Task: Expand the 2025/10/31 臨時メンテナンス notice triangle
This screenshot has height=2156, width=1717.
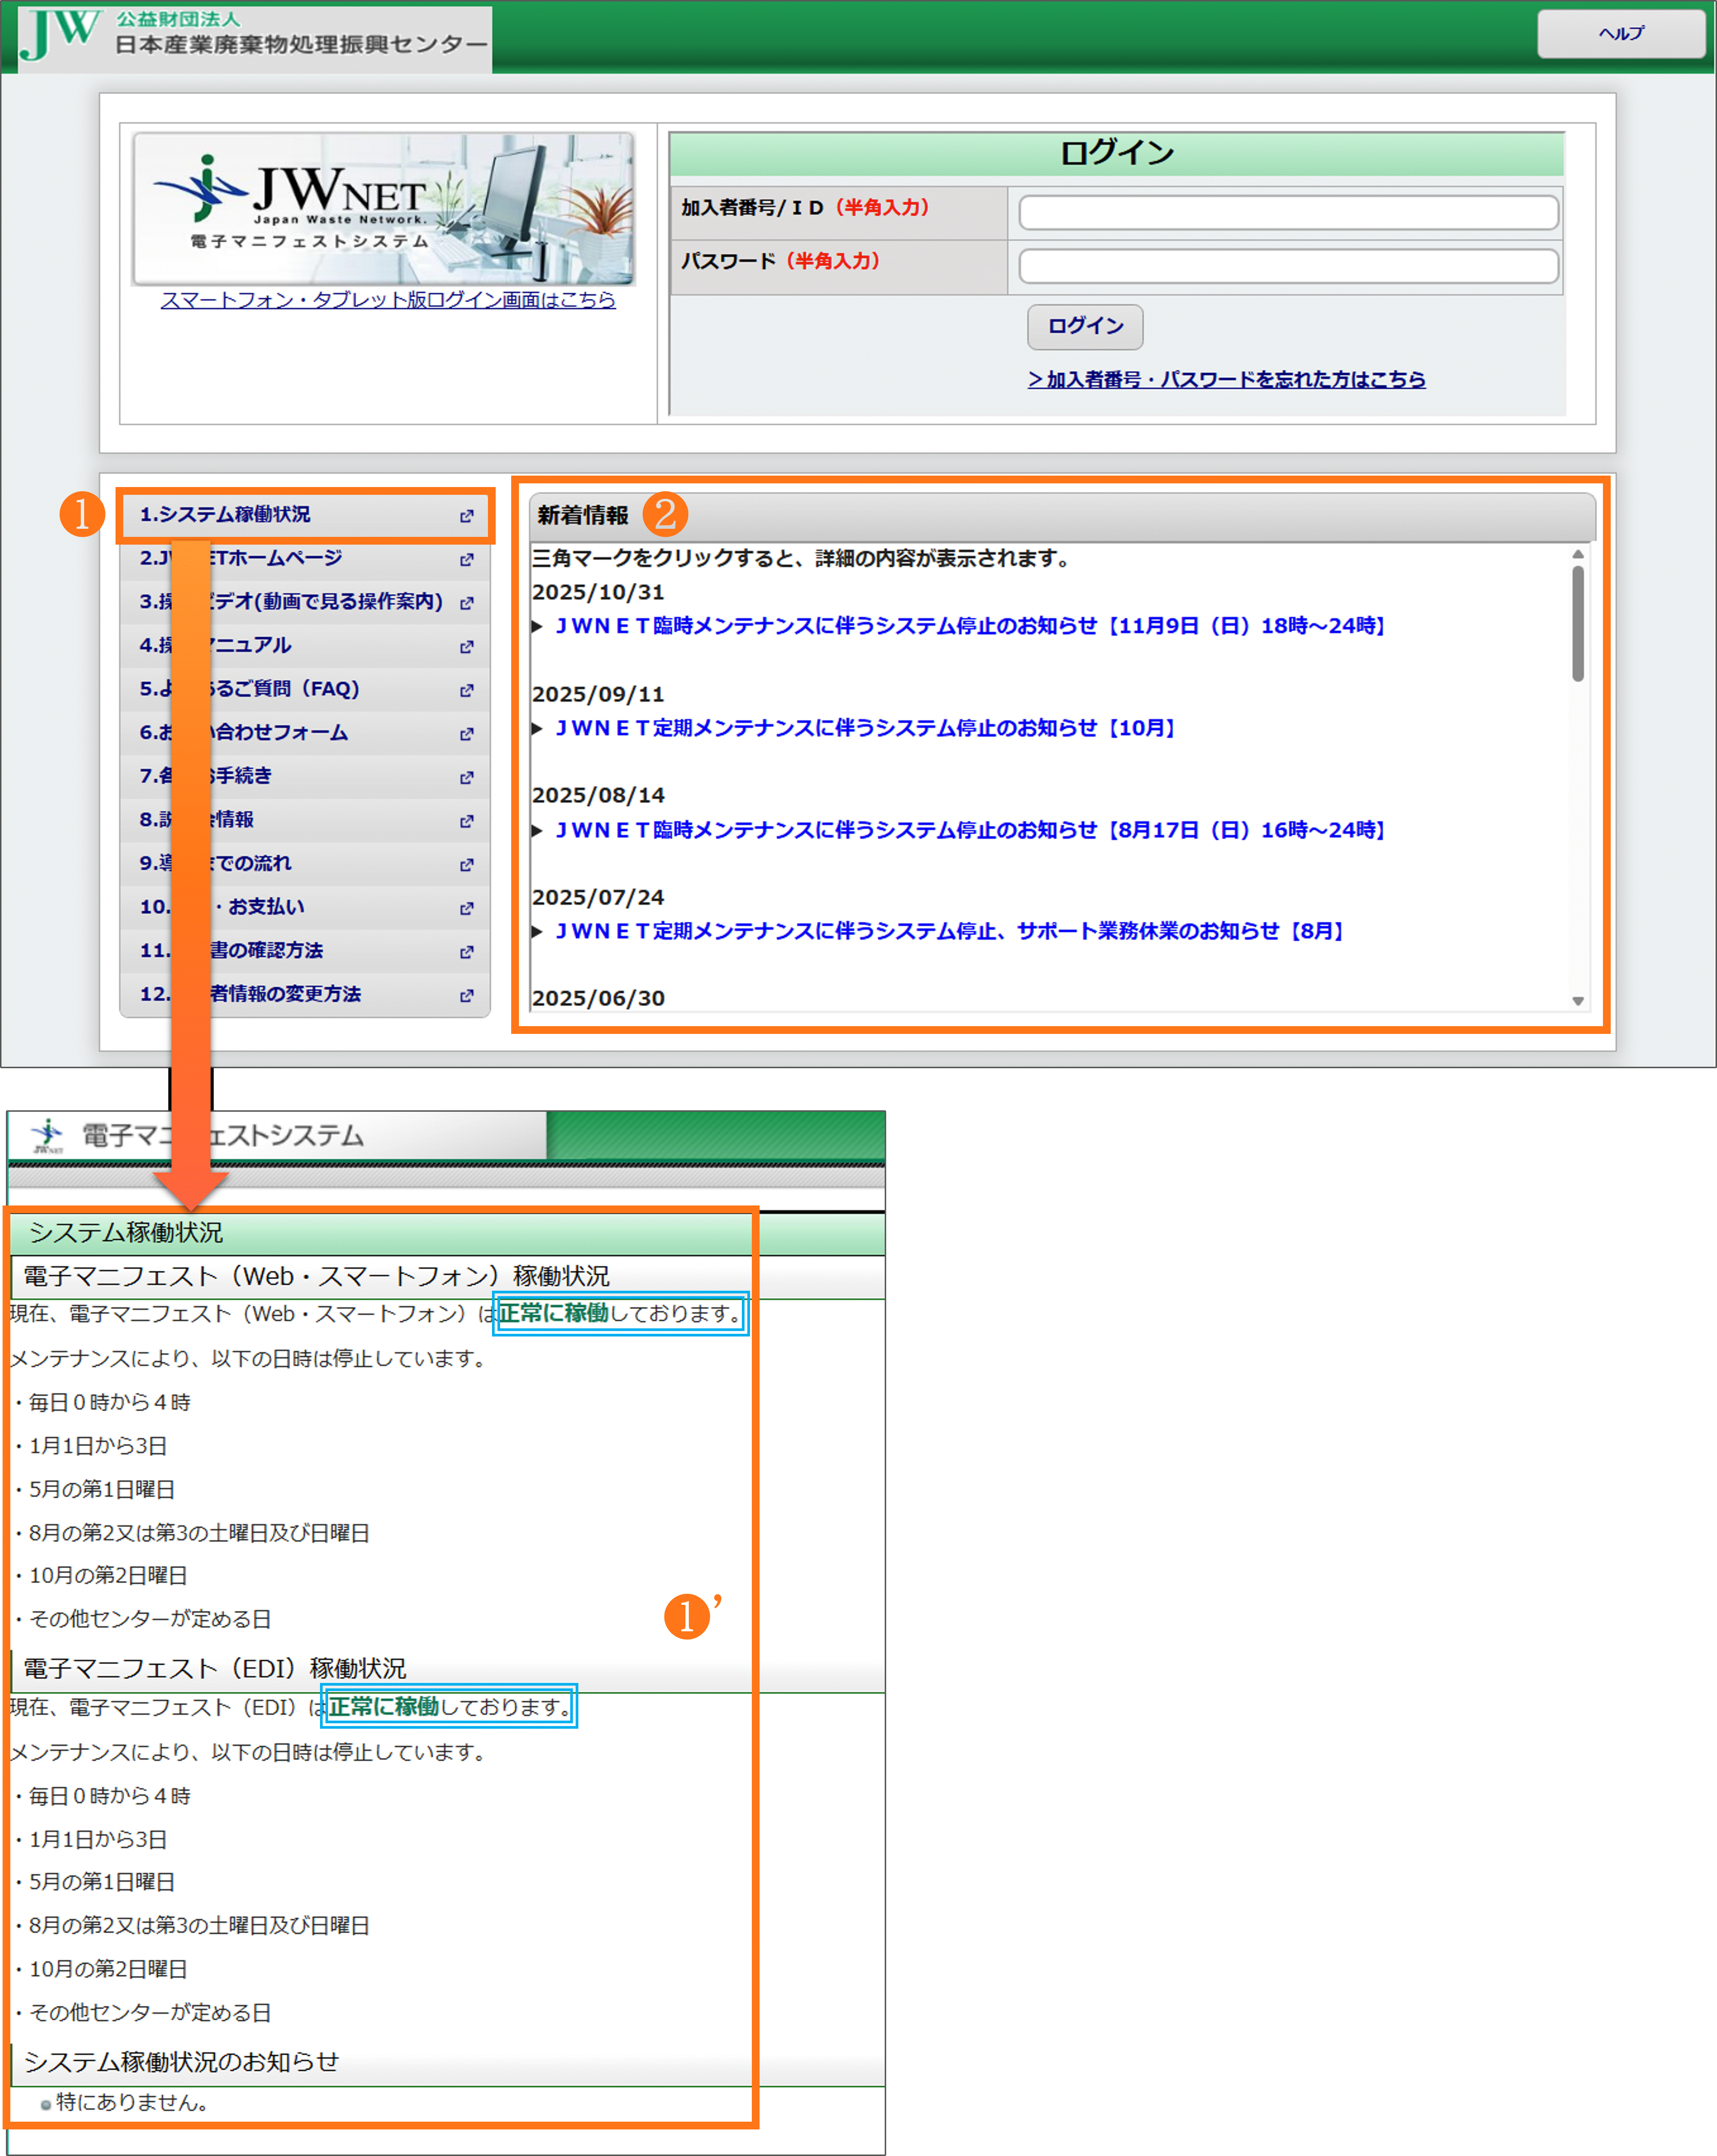Action: pos(537,627)
